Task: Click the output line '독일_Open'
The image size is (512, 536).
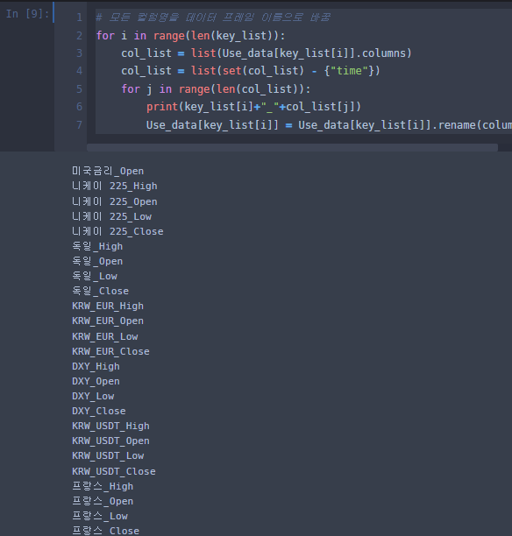Action: point(97,262)
